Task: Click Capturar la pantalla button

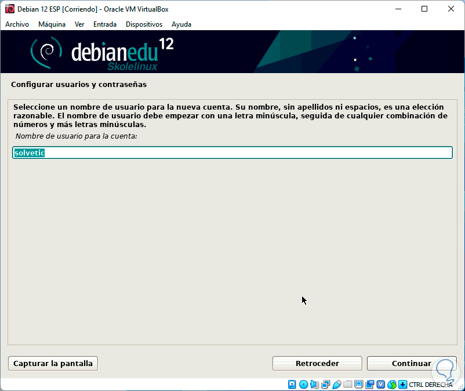Action: point(53,363)
